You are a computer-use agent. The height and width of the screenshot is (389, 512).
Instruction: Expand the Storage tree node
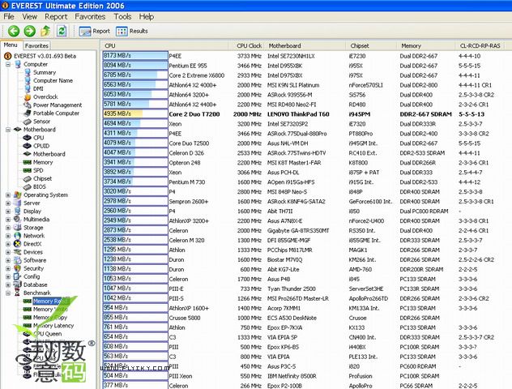(8, 228)
